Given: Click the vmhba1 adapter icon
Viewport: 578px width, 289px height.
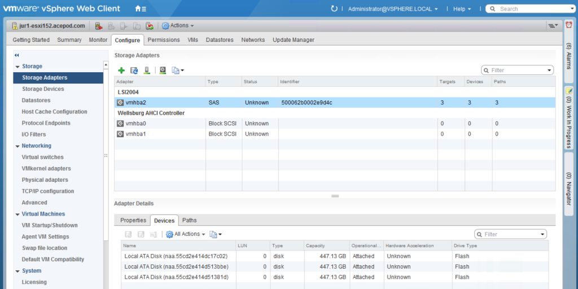Looking at the screenshot, I should click(x=120, y=134).
